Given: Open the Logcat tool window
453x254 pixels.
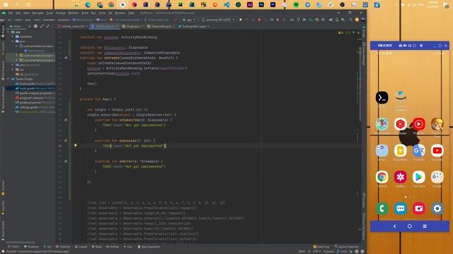Looking at the screenshot, I should [81, 247].
